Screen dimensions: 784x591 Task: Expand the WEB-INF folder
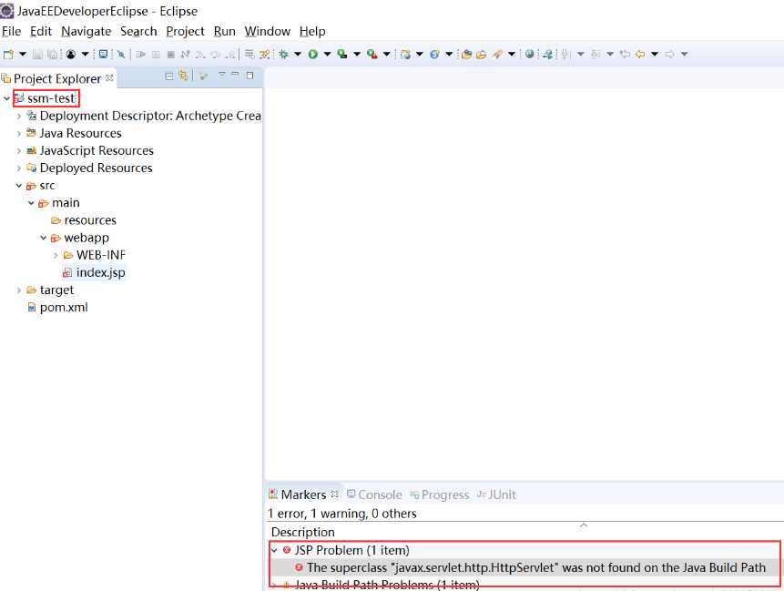[56, 256]
